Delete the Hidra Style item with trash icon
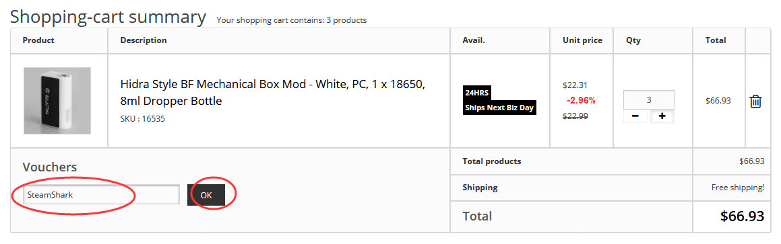Screen dimensions: 781x244 click(x=755, y=101)
